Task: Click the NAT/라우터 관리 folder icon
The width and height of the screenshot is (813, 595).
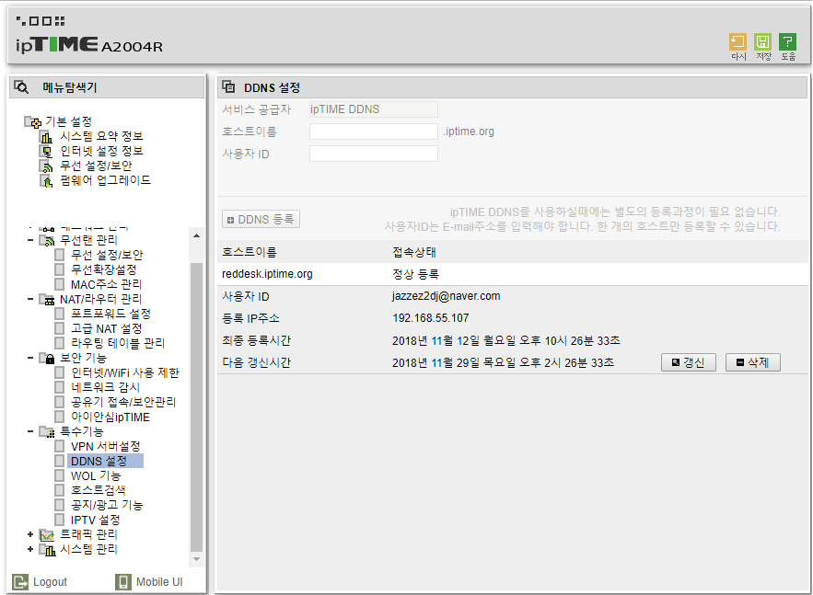Action: click(47, 300)
